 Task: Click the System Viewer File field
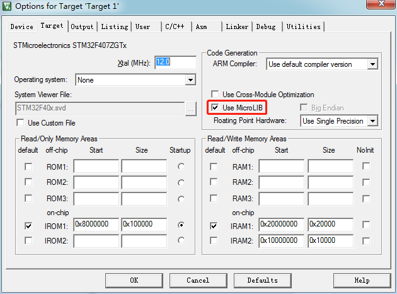pyautogui.click(x=100, y=109)
